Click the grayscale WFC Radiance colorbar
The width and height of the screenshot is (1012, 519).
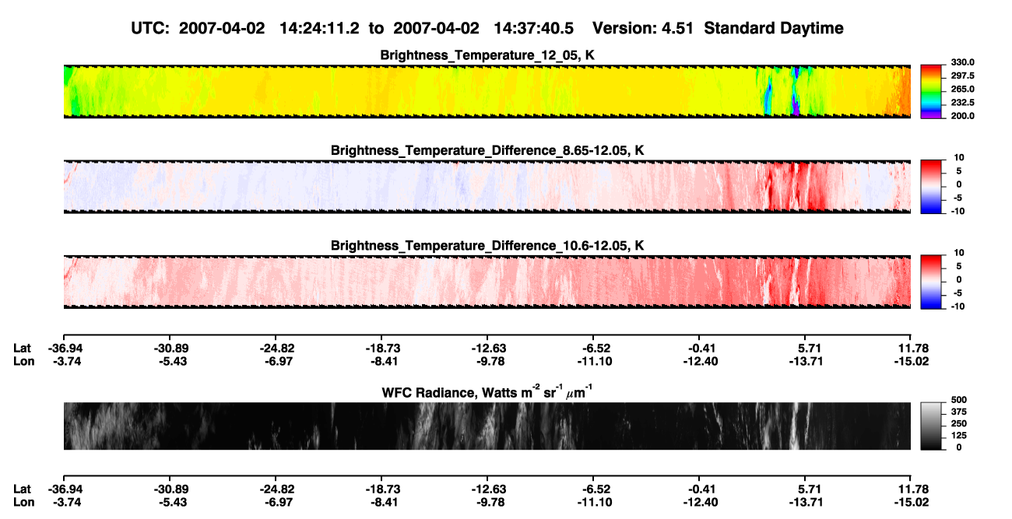tap(931, 426)
